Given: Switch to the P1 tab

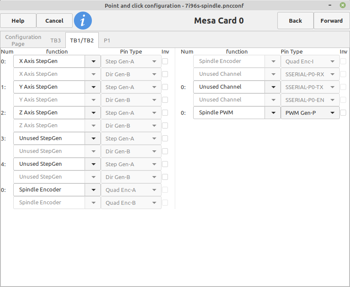Looking at the screenshot, I should [x=107, y=41].
